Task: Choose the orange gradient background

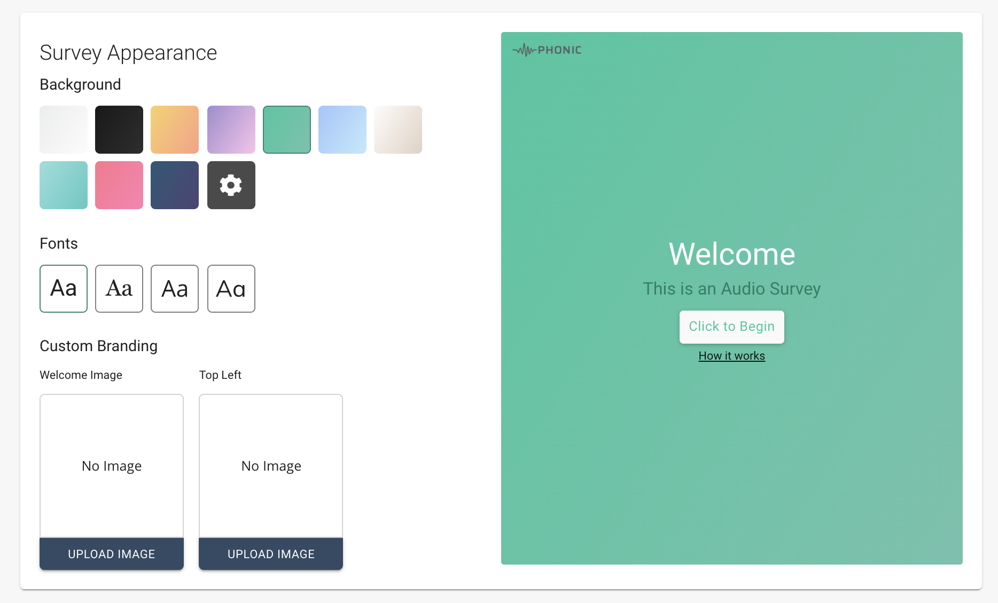Action: pyautogui.click(x=174, y=129)
